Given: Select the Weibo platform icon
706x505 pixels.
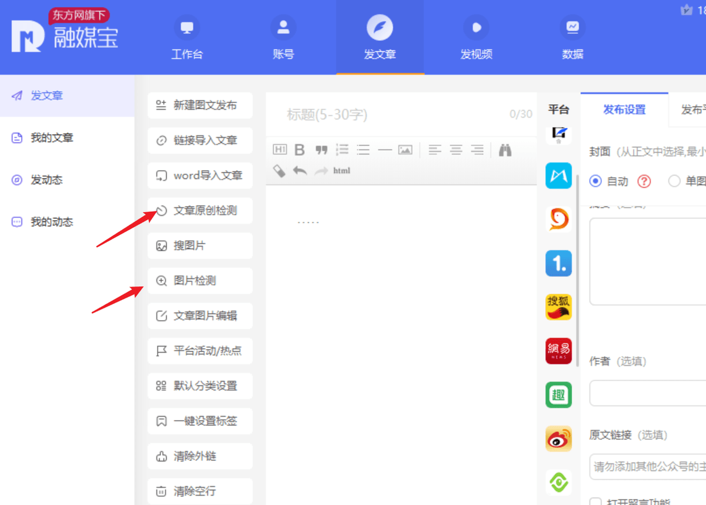Looking at the screenshot, I should pos(558,438).
